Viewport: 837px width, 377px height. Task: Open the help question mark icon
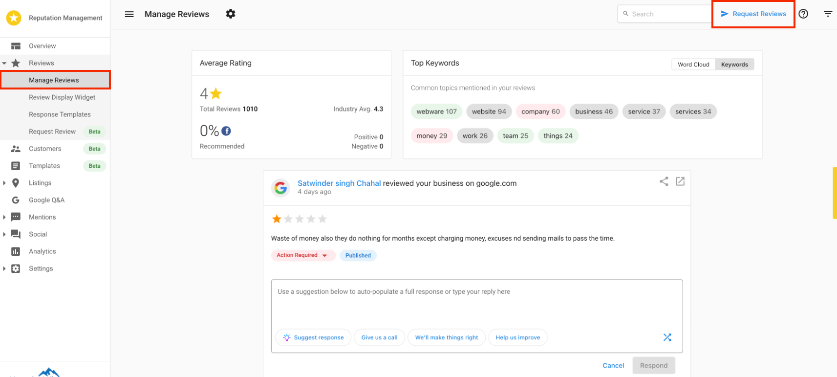[803, 14]
